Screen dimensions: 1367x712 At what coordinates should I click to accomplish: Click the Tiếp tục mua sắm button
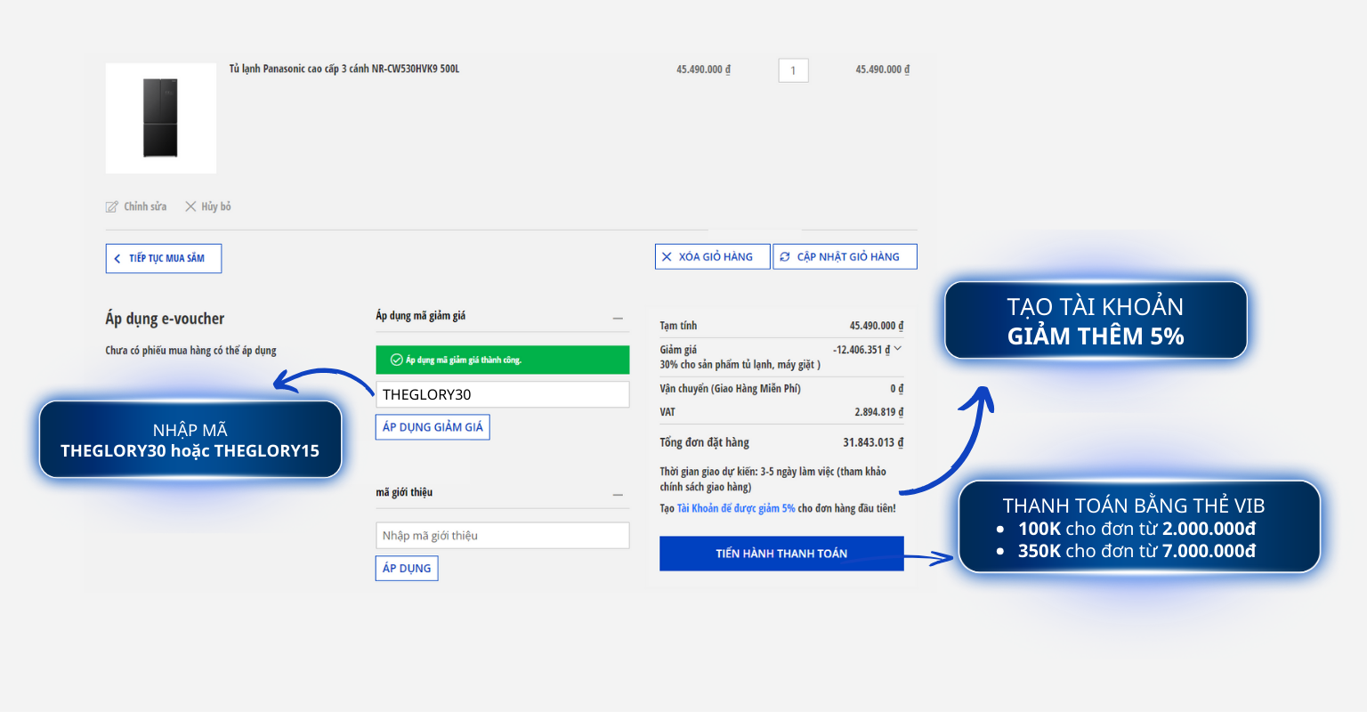point(164,258)
